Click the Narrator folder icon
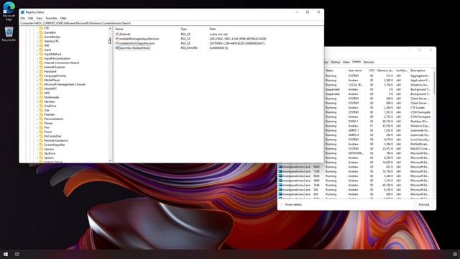This screenshot has width=460, height=259. (x=41, y=101)
